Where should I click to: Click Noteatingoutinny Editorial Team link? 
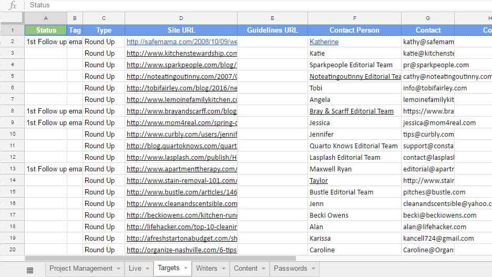coord(355,77)
